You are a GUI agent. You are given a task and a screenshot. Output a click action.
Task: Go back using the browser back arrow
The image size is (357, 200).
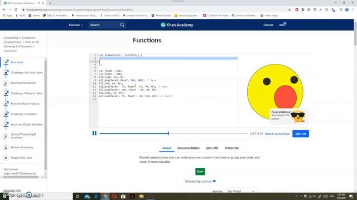point(4,10)
